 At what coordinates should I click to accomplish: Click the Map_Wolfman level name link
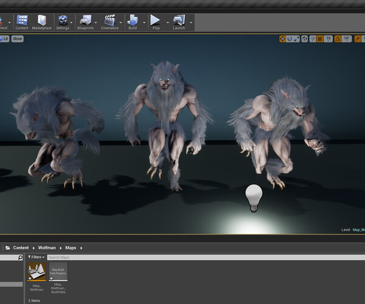click(359, 230)
